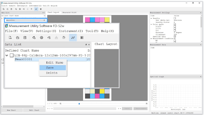Click Data List horizontal scrollbar right arrow
The height and width of the screenshot is (115, 204).
44,106
